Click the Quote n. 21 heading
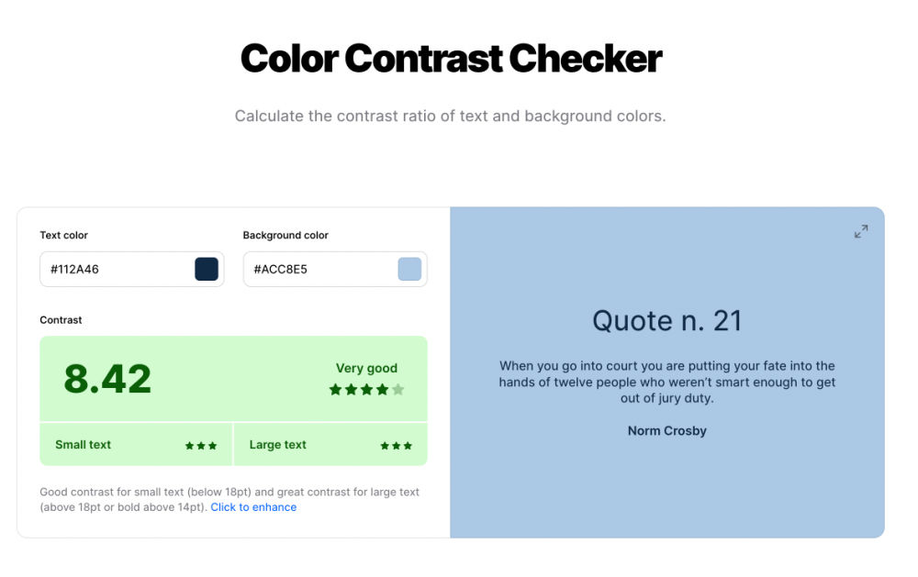This screenshot has width=918, height=577. point(666,321)
